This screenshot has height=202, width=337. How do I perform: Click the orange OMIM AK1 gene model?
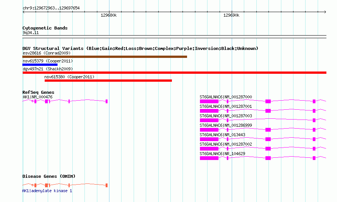coord(65,185)
